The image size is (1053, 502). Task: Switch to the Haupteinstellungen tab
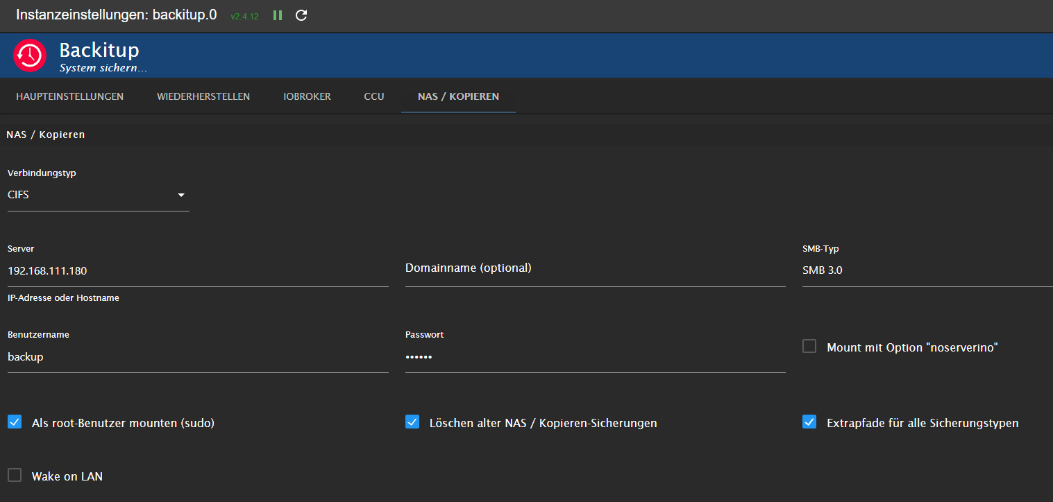coord(69,96)
